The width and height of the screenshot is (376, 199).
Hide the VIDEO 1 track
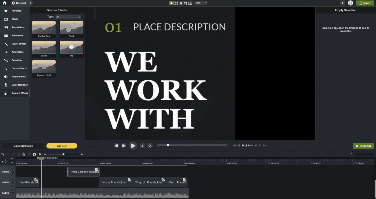coord(12,179)
